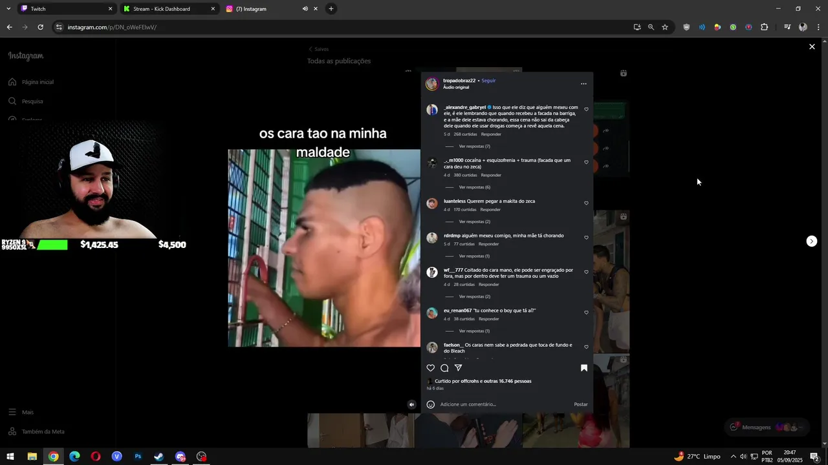Like faelson__'s comment

[x=586, y=347]
